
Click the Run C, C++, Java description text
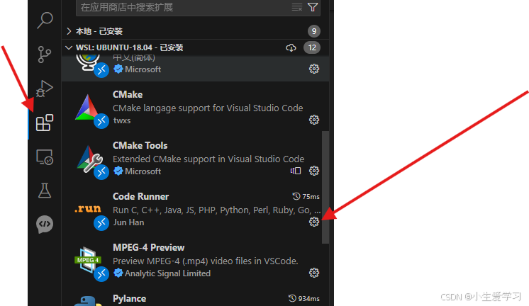pyautogui.click(x=216, y=210)
